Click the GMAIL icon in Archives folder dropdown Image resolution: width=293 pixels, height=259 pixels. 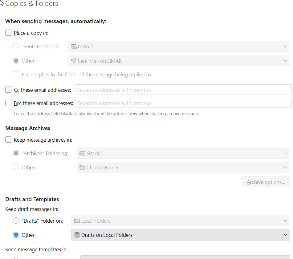point(82,153)
